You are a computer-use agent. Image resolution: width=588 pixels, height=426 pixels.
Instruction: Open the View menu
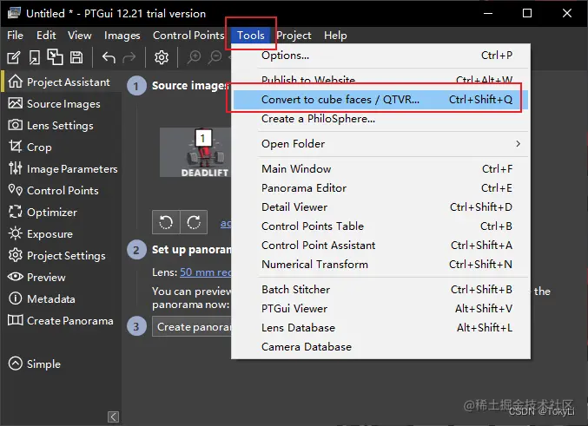point(80,36)
